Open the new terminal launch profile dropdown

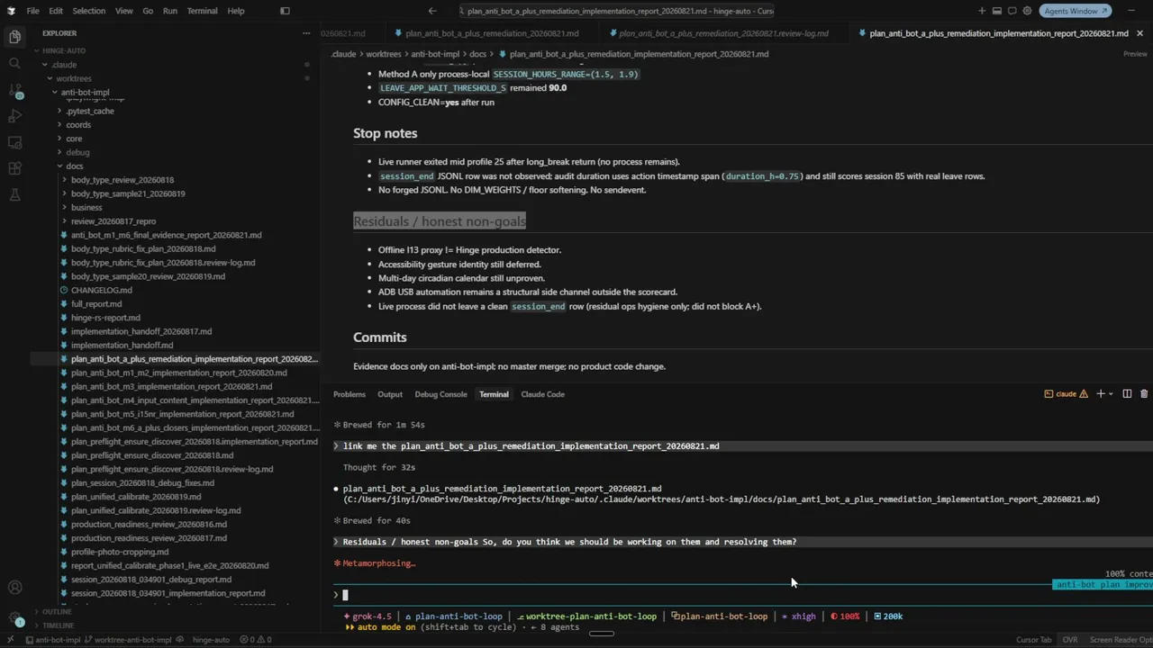coord(1111,394)
